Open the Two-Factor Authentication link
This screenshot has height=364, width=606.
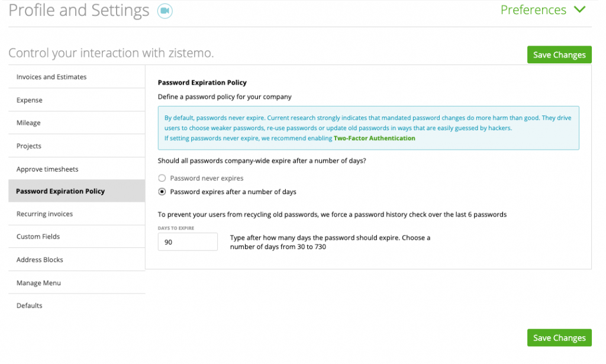pos(375,138)
